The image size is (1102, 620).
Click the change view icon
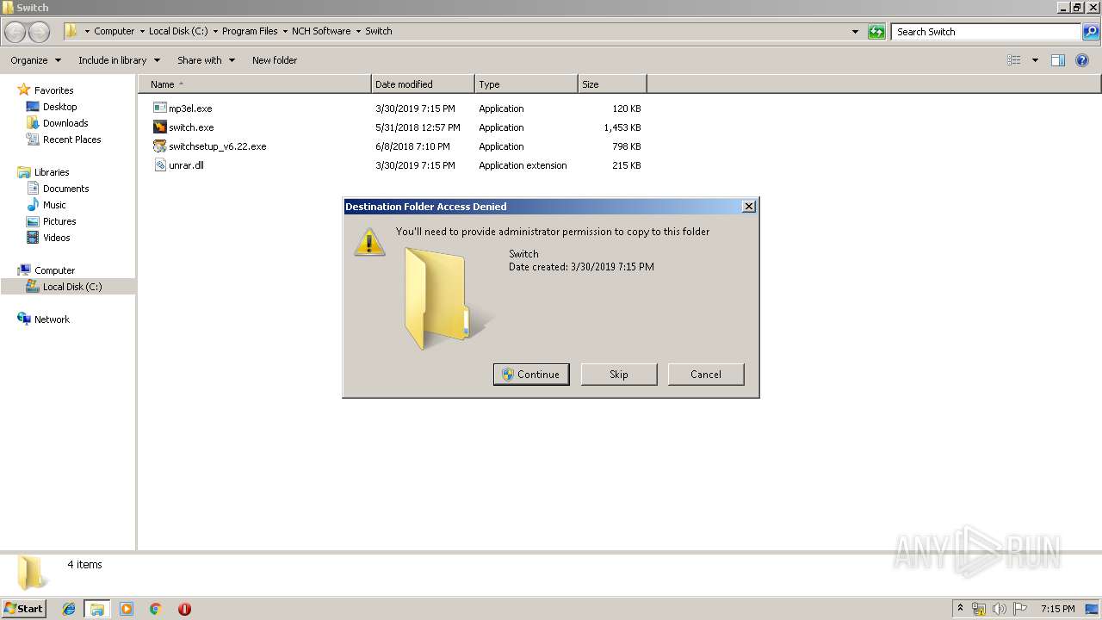coord(1014,60)
